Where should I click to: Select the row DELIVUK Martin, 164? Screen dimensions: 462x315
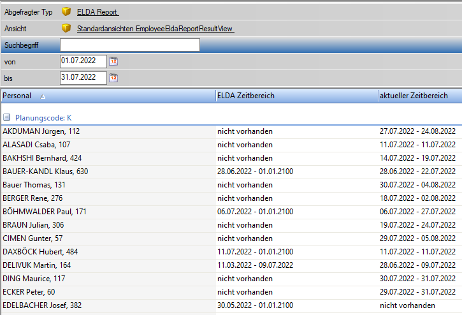click(37, 265)
